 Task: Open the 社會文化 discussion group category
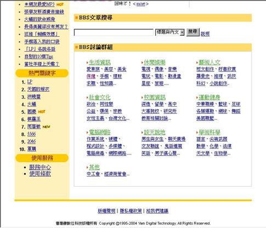click(x=100, y=97)
